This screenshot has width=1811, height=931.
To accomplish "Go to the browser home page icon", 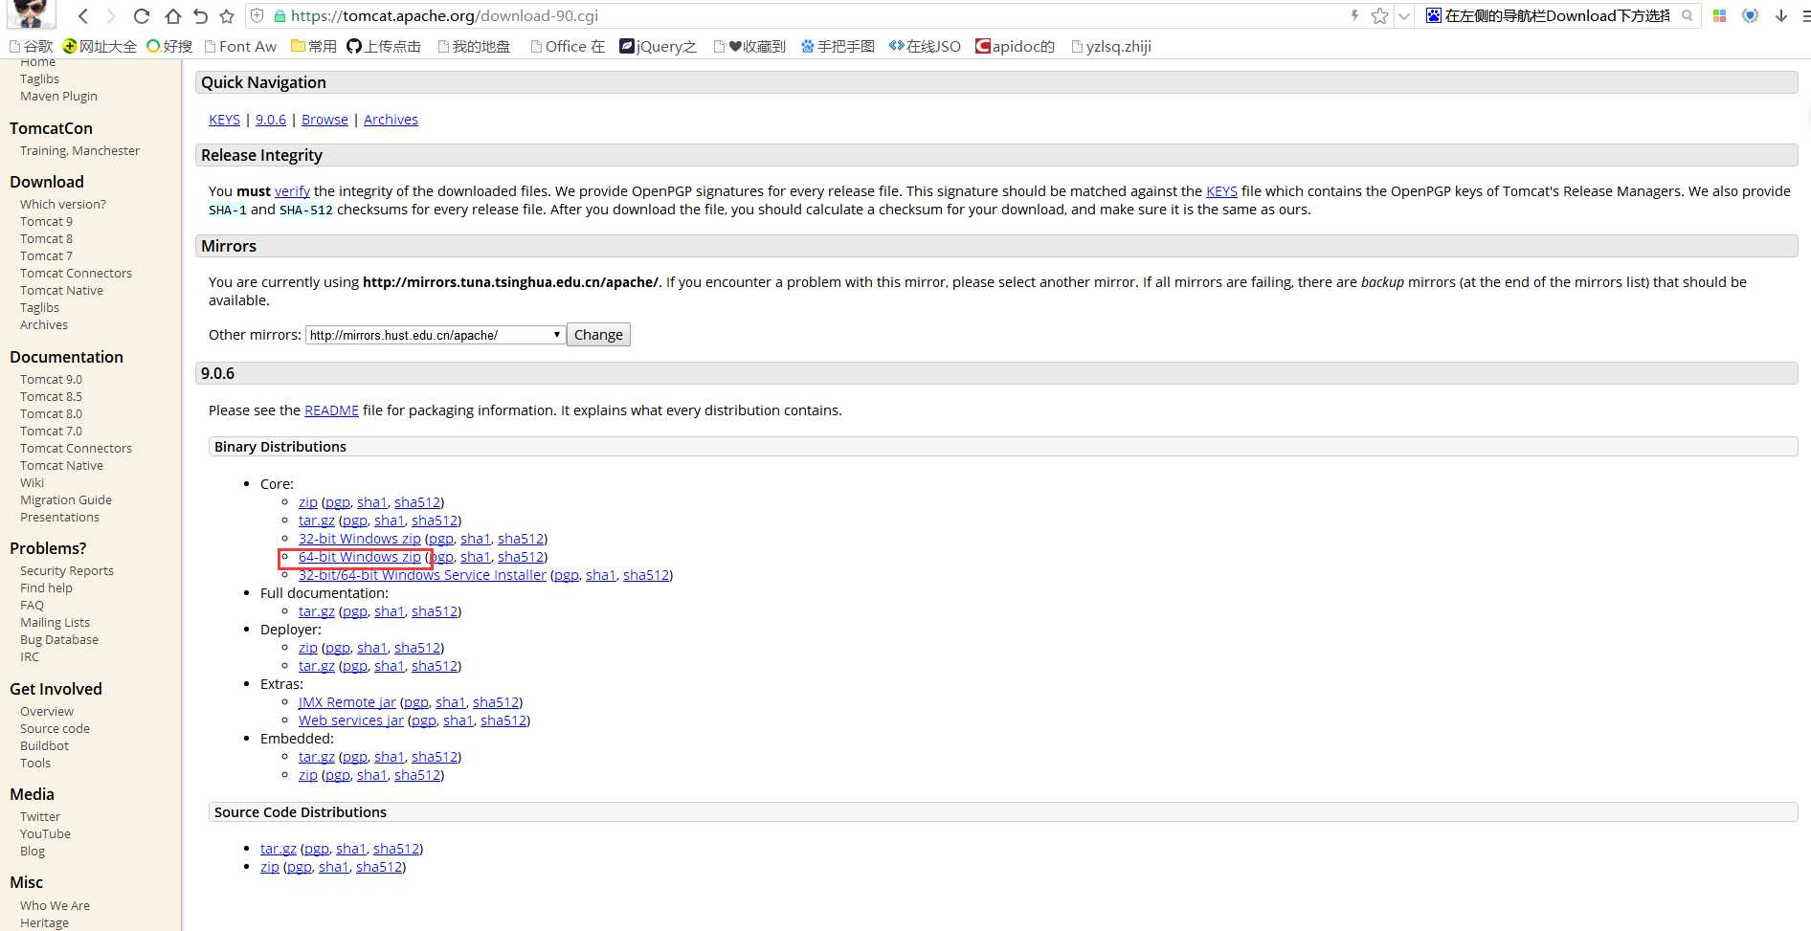I will 172,16.
